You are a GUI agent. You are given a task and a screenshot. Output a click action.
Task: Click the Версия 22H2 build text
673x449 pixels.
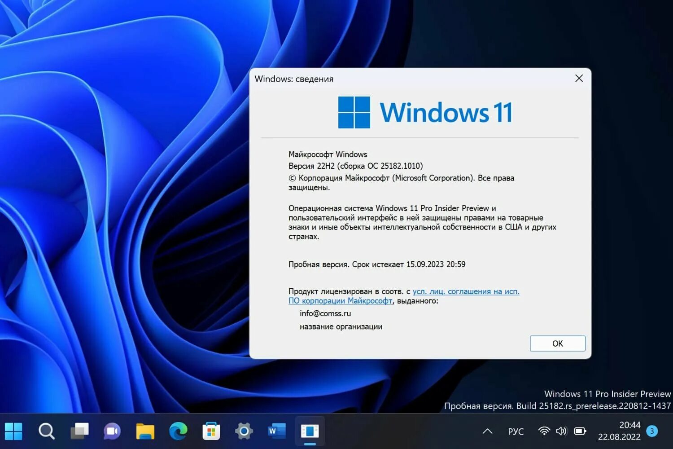[x=355, y=166]
